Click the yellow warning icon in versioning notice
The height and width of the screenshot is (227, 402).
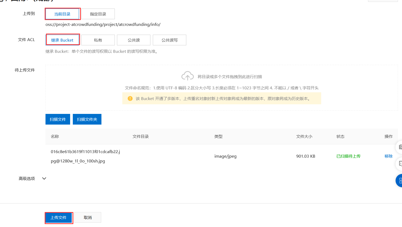coord(130,98)
